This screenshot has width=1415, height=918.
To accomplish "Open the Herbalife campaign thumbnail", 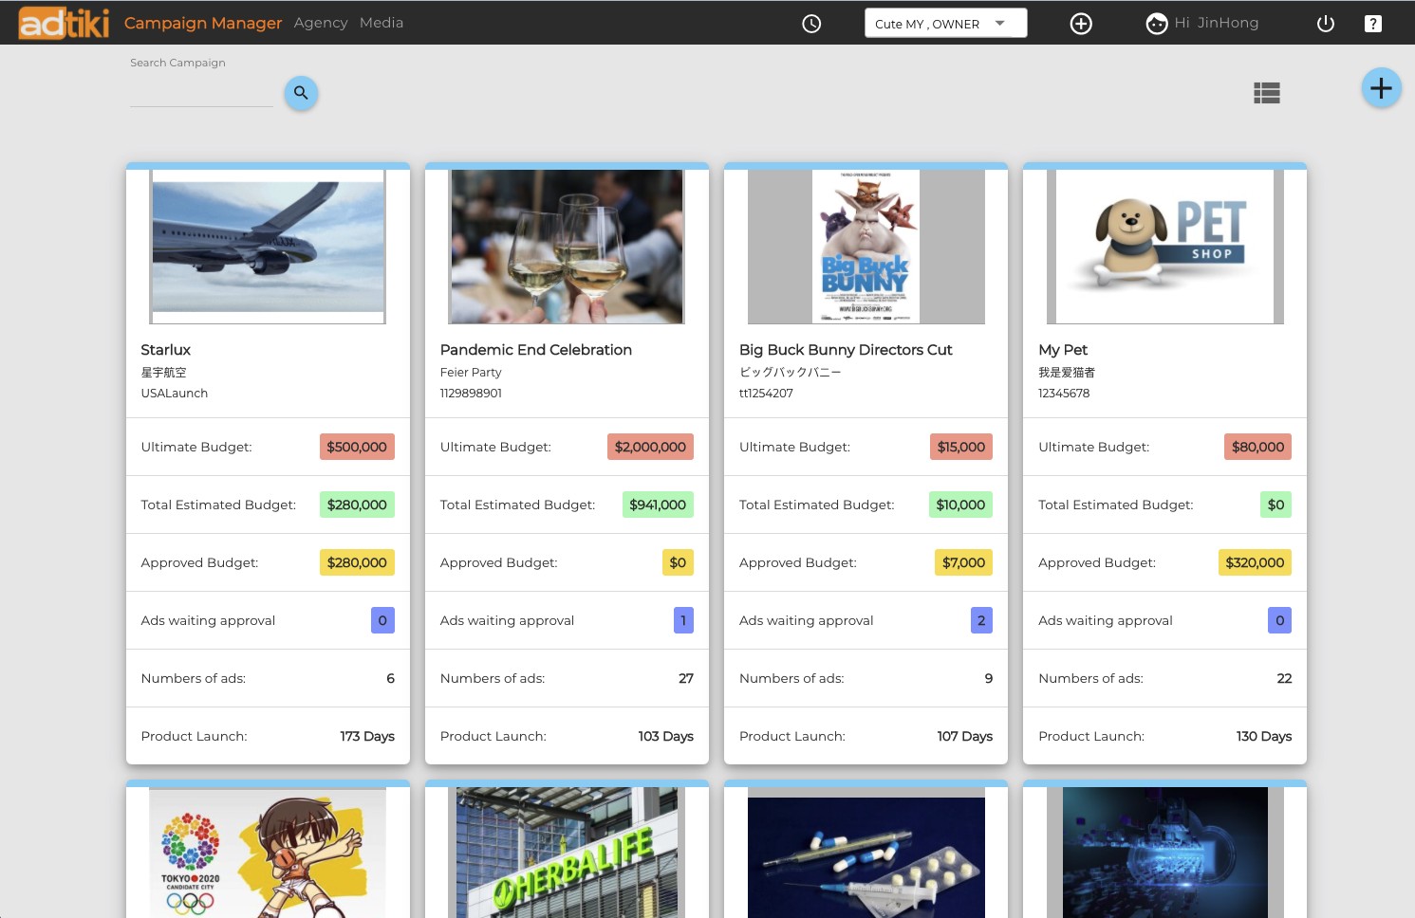I will pyautogui.click(x=568, y=853).
